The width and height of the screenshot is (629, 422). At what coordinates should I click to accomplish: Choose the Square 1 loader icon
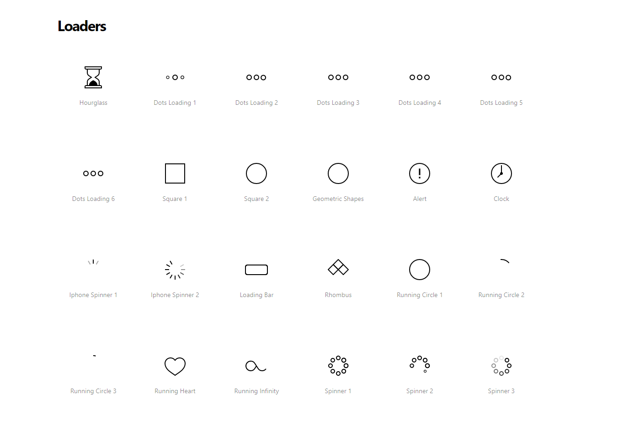175,173
